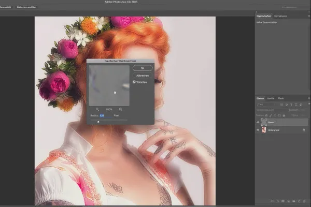The image size is (311, 207).
Task: Filter layers by pixel layers
Action: point(281,105)
